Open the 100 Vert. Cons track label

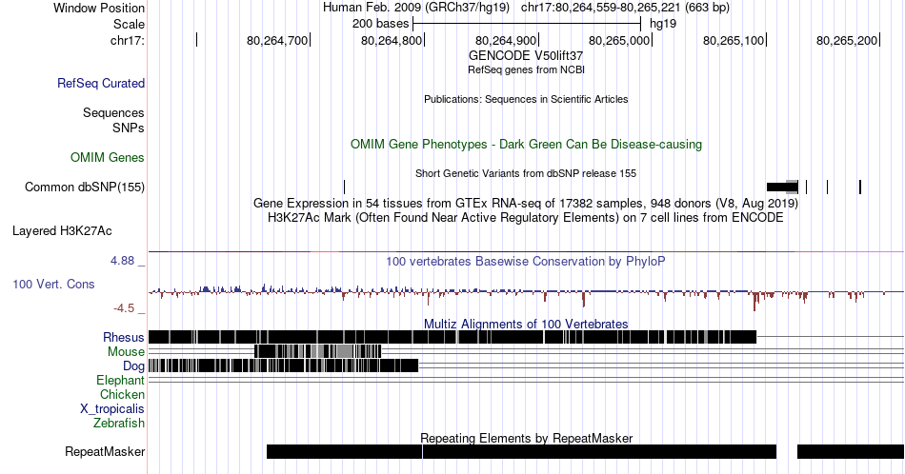53,284
